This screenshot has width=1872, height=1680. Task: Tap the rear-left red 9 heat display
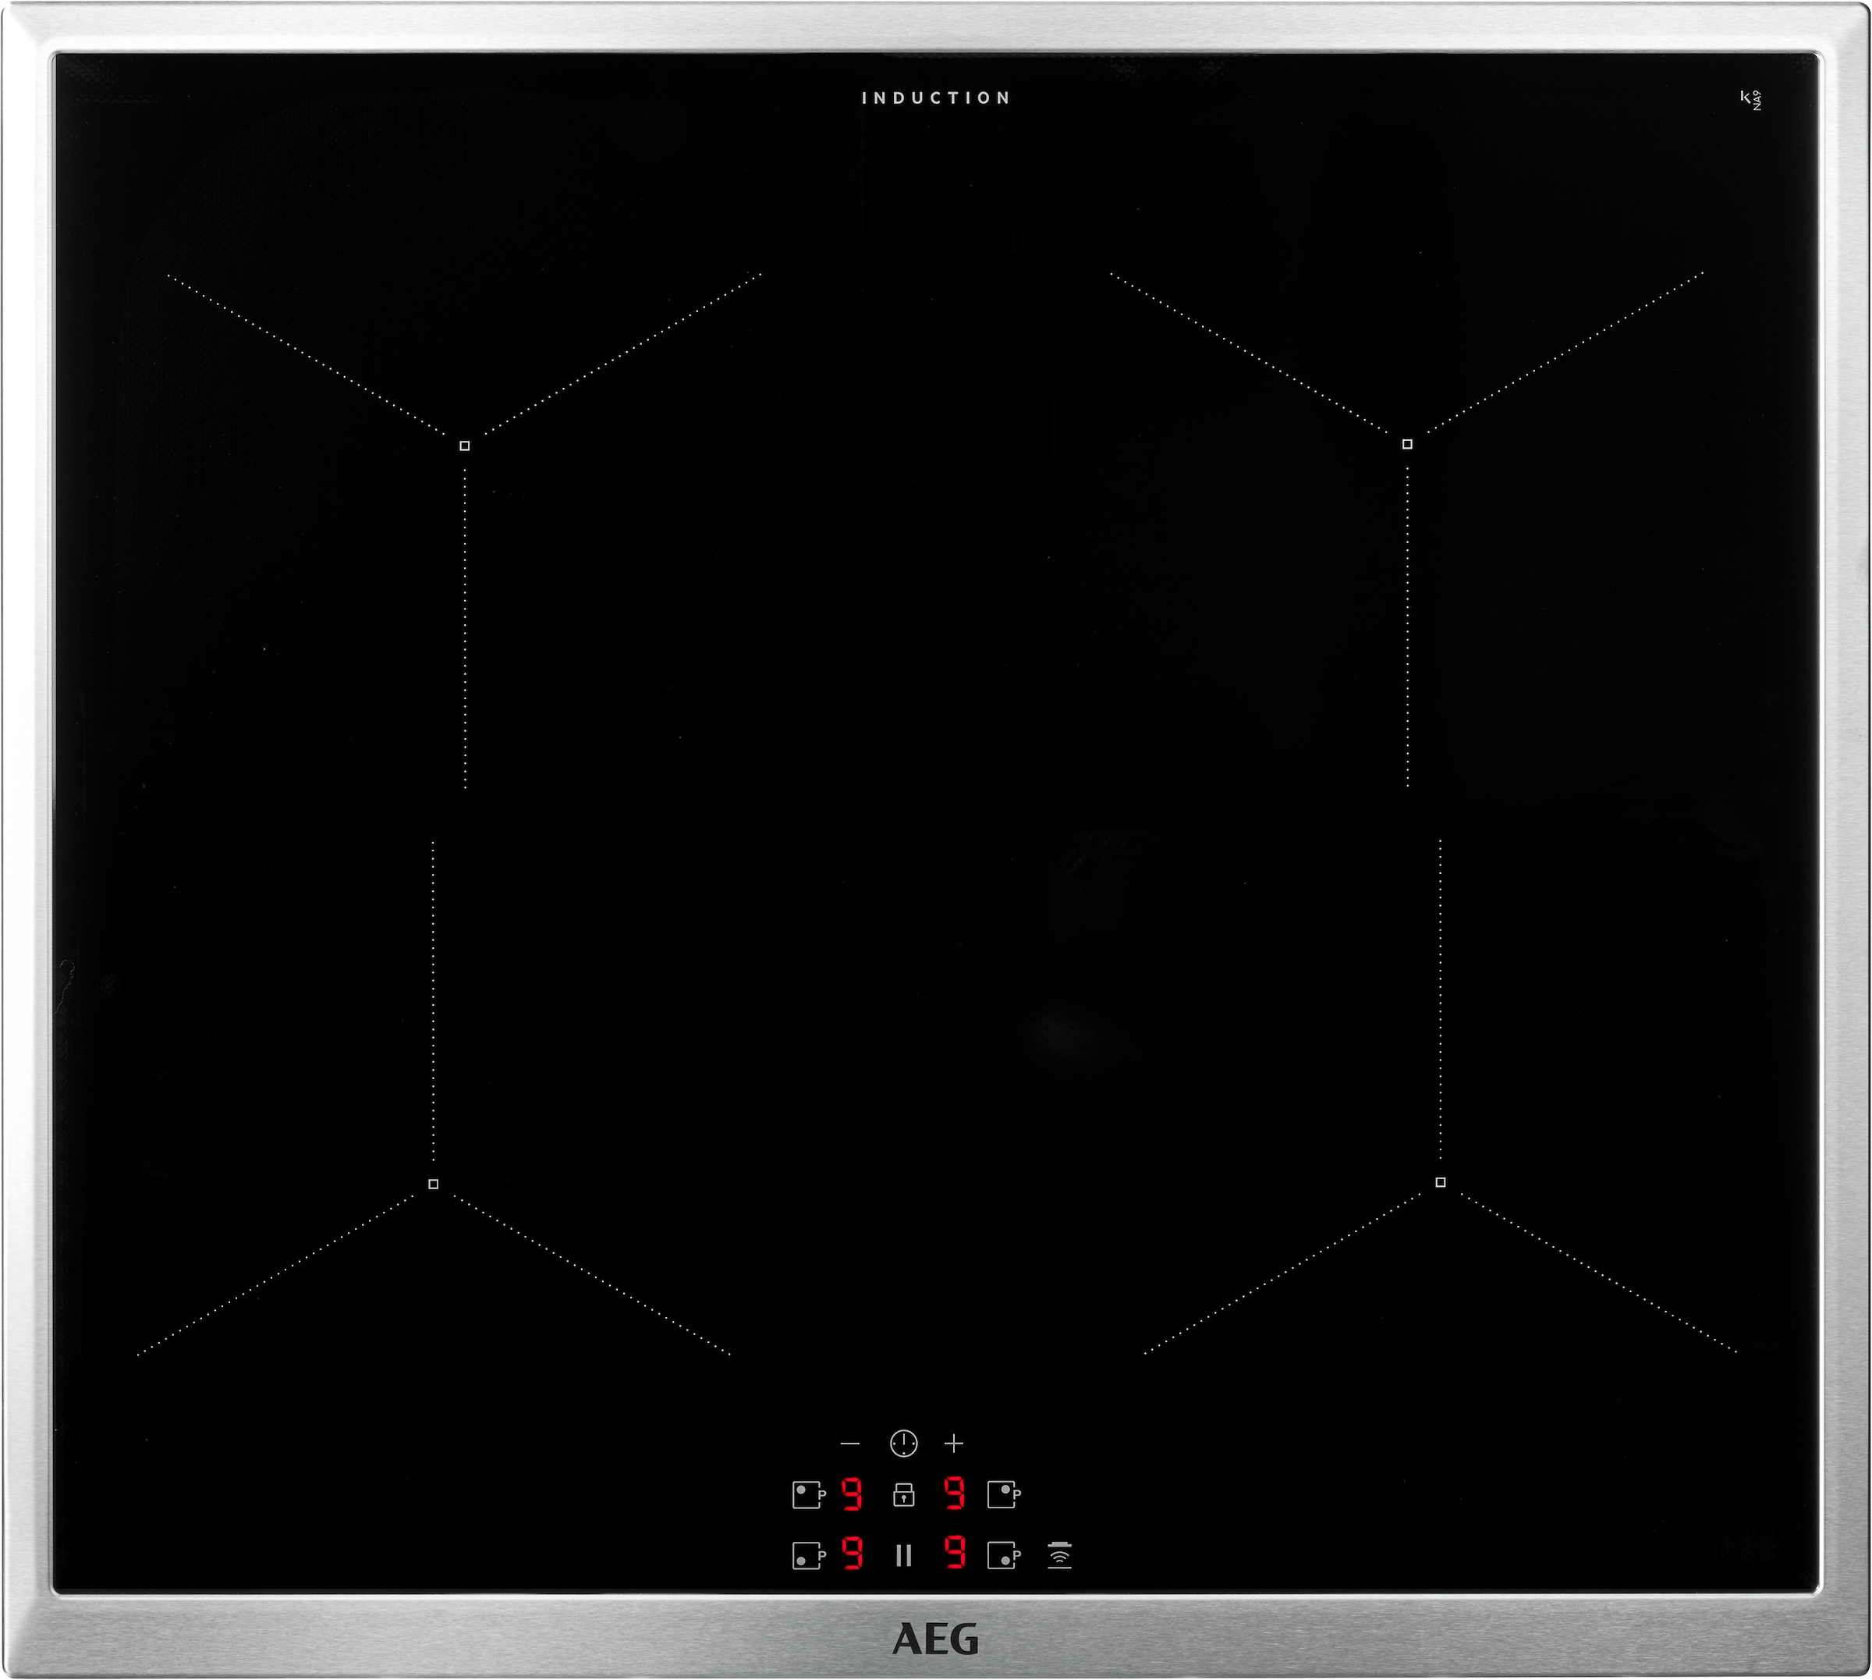tap(853, 1494)
